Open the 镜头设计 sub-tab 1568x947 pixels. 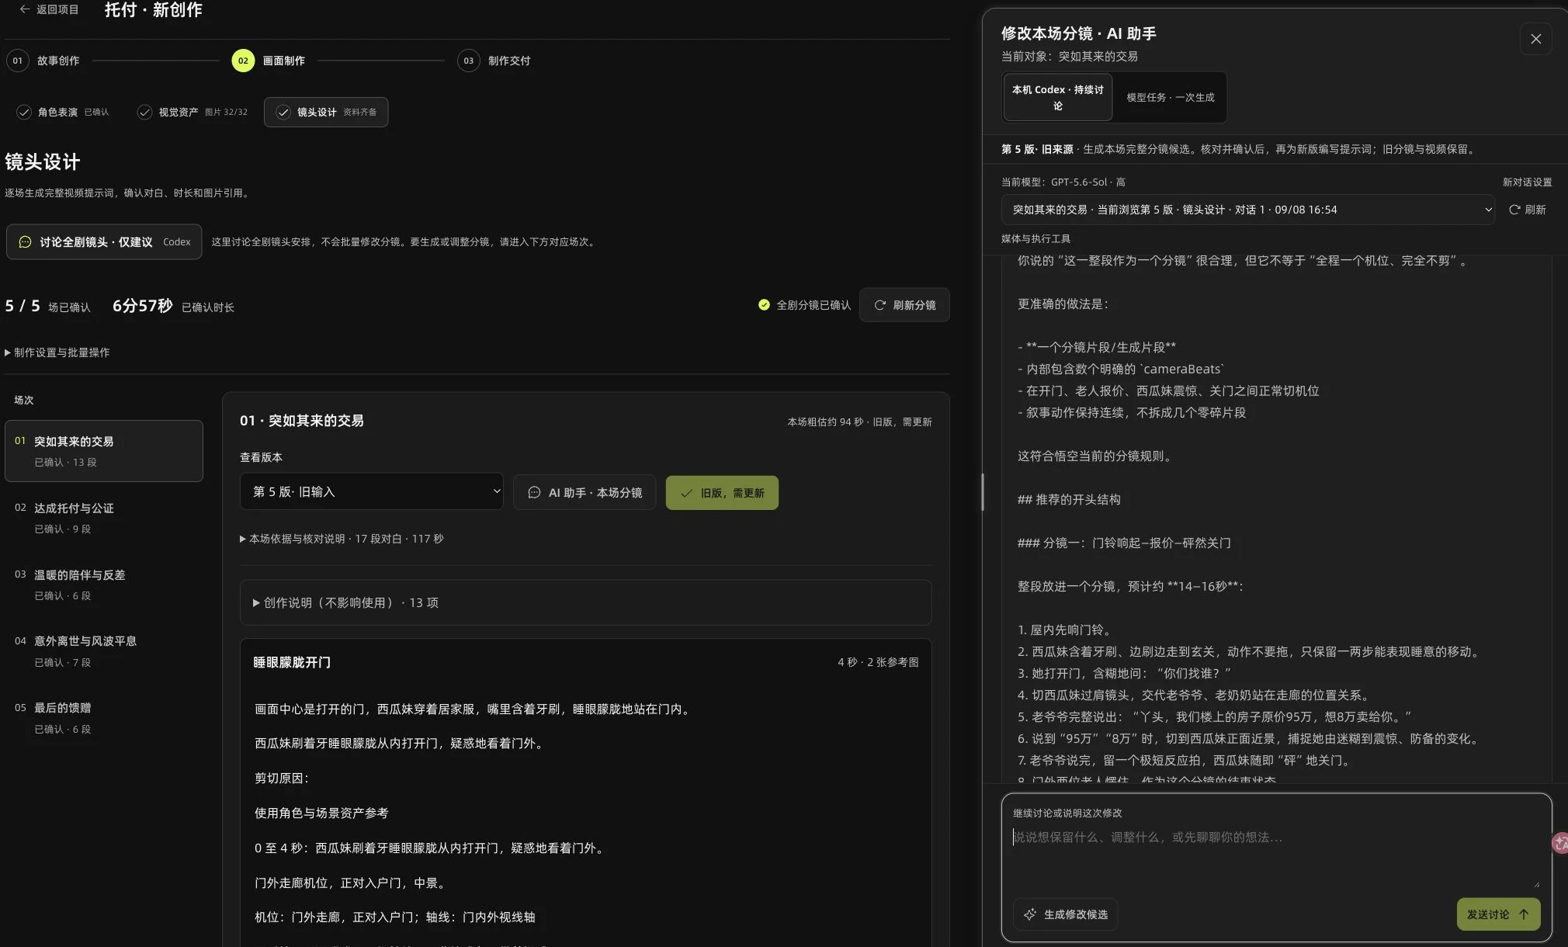326,113
